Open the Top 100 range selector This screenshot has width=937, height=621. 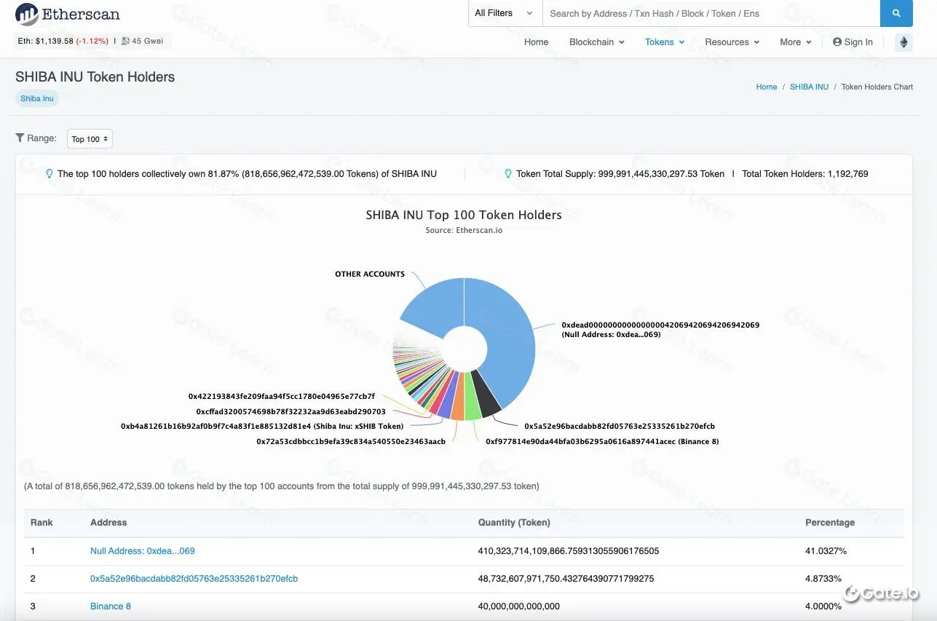click(89, 138)
